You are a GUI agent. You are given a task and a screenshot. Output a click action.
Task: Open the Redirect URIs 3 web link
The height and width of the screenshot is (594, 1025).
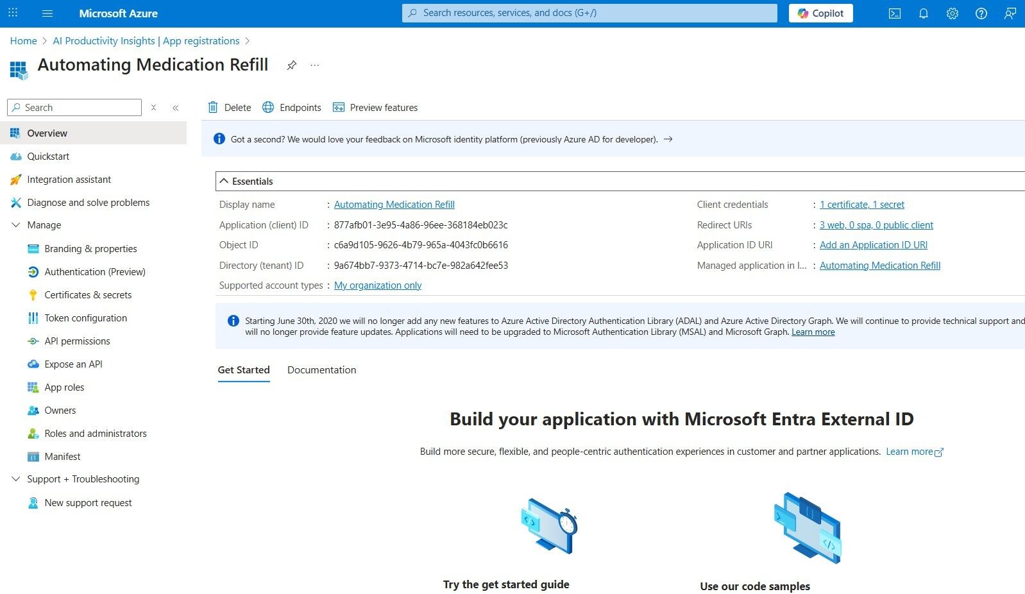[876, 225]
